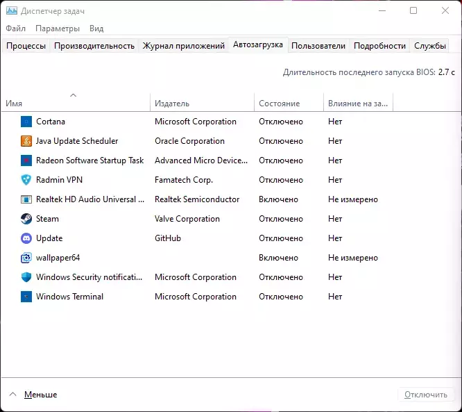Screen dimensions: 462x412
Task: Select the Update entry name
Action: click(x=49, y=238)
